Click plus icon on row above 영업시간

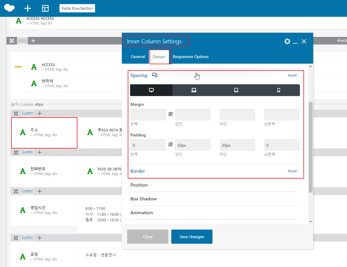click(39, 191)
